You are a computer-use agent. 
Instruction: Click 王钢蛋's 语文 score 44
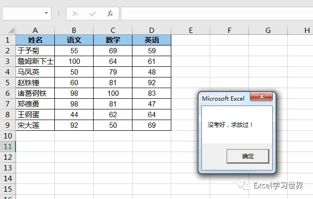[x=74, y=115]
